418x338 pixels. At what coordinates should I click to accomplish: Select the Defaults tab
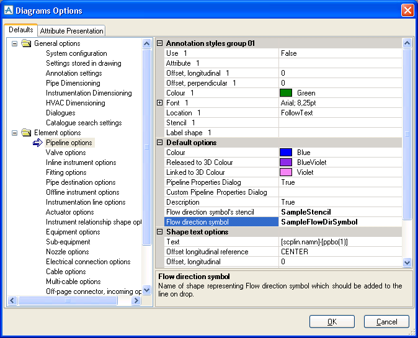(x=20, y=30)
